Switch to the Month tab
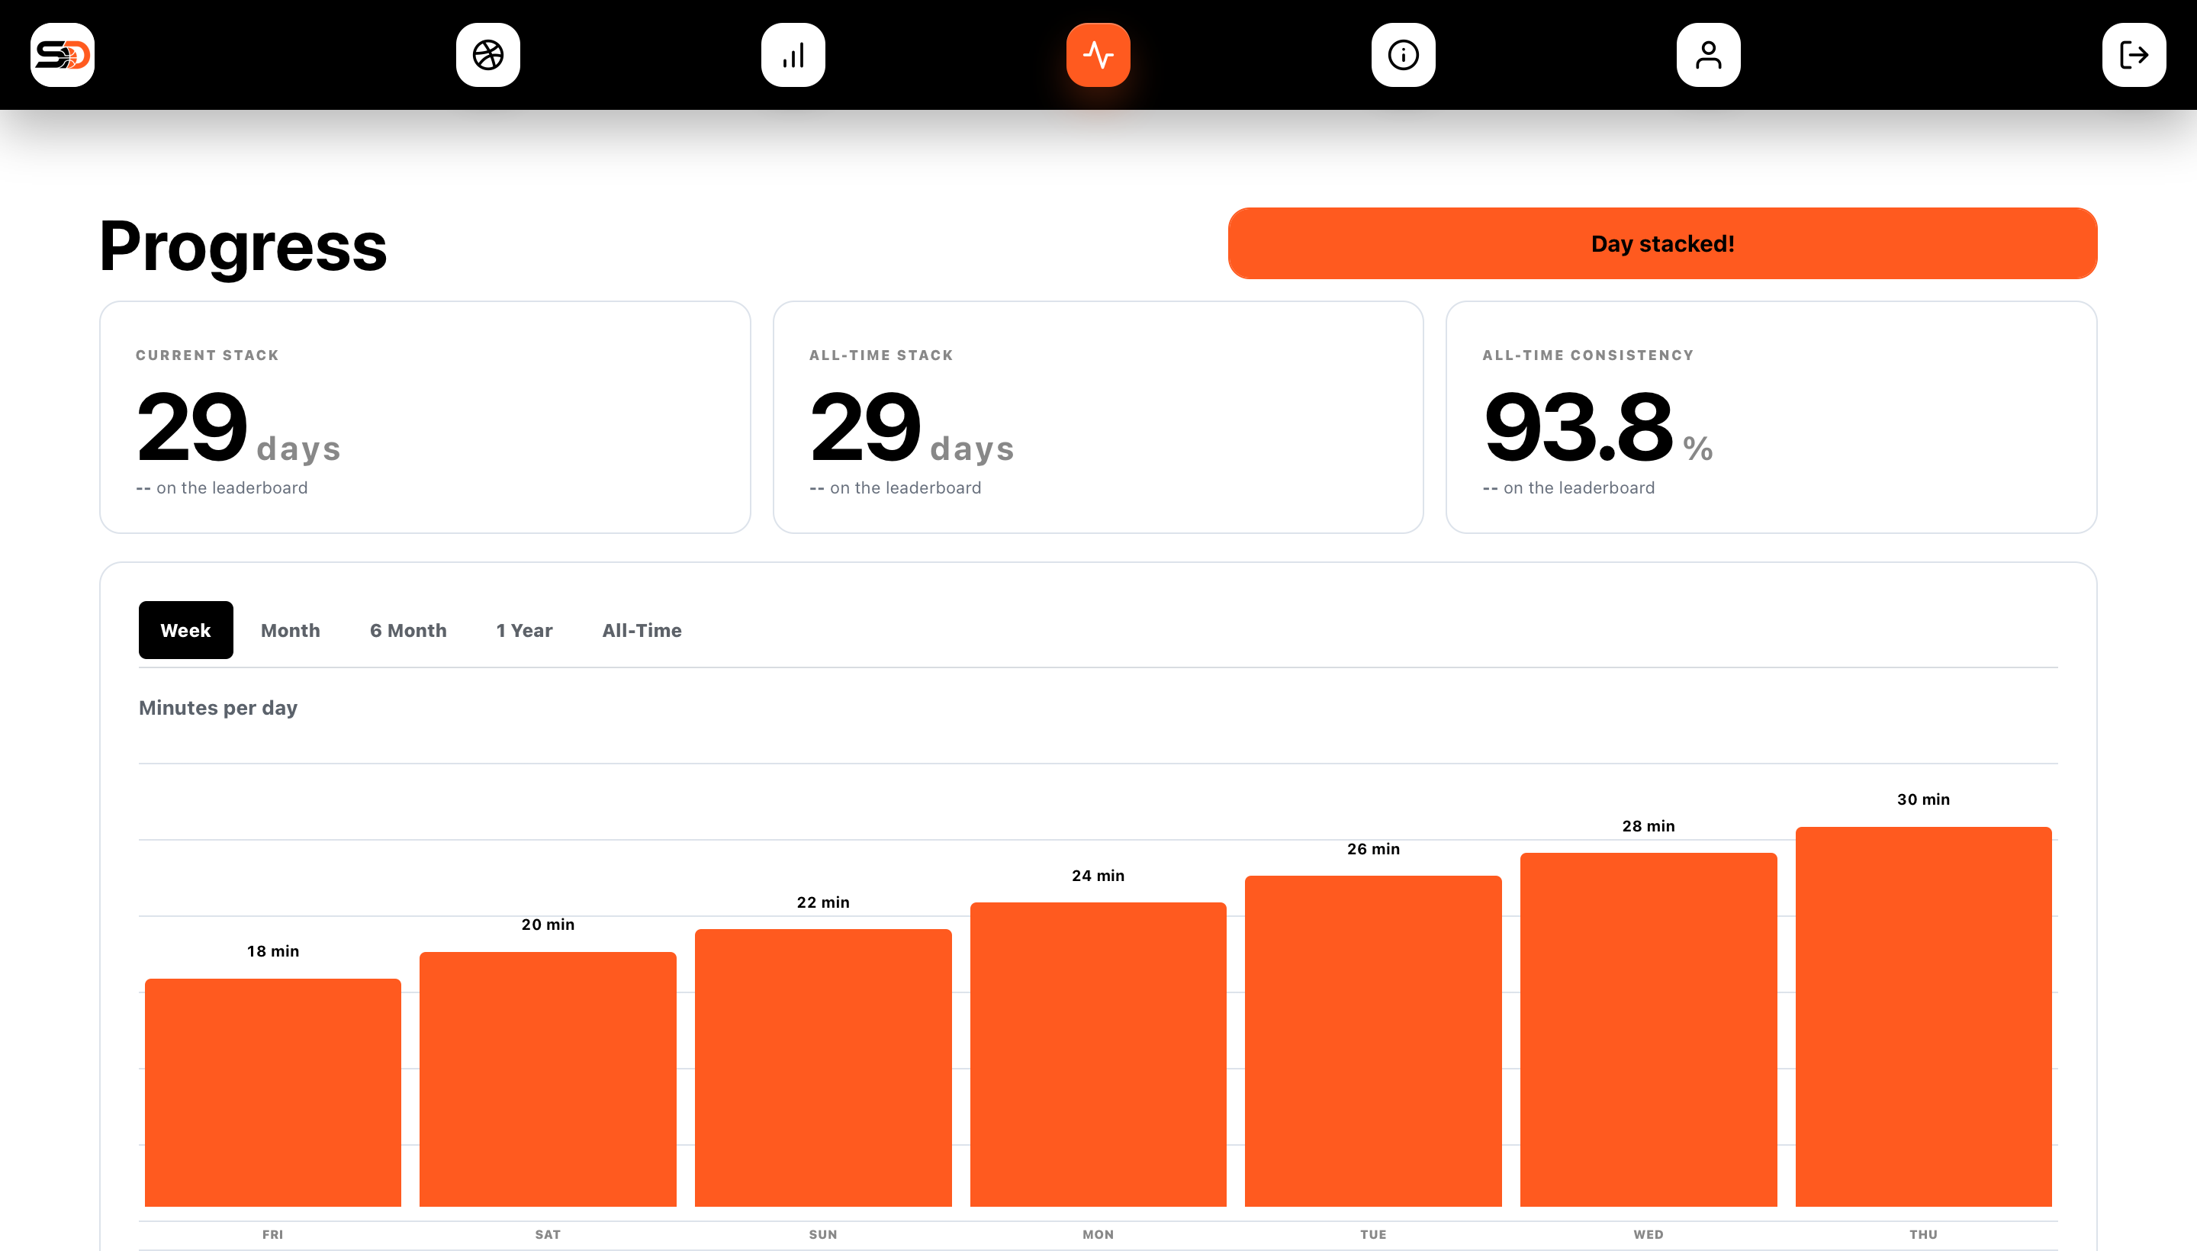 (291, 630)
